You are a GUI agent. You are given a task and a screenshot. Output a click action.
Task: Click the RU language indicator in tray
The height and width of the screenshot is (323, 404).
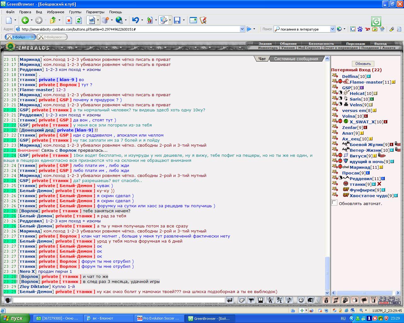pyautogui.click(x=343, y=319)
